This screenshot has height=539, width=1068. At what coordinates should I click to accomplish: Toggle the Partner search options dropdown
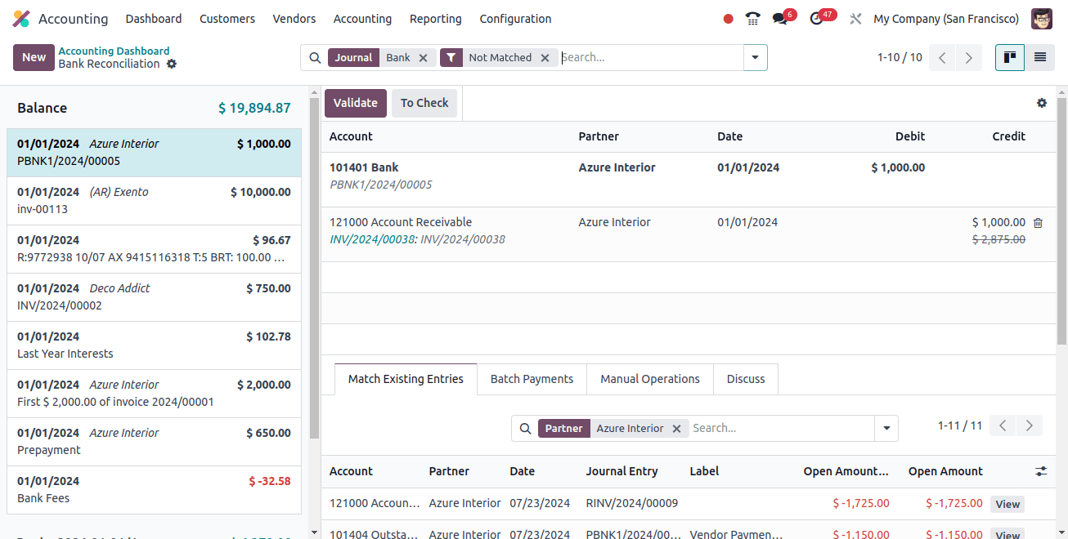coord(886,429)
